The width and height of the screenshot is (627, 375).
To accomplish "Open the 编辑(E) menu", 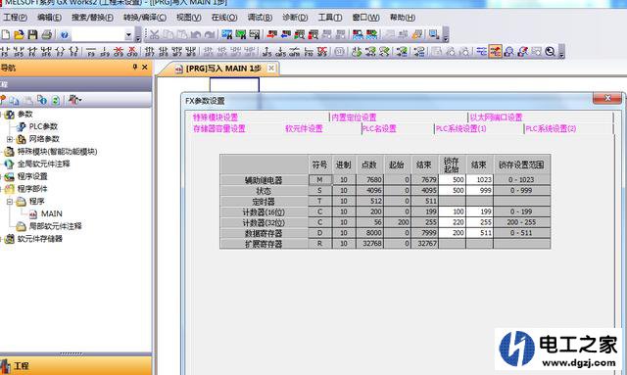I will pos(49,18).
